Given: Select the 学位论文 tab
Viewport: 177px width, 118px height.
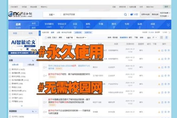Looking at the screenshot, I should [62, 25].
